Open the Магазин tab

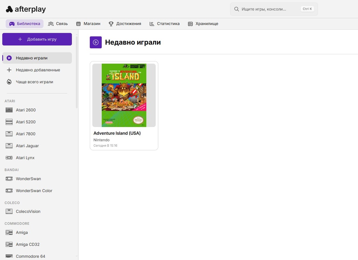tap(88, 24)
